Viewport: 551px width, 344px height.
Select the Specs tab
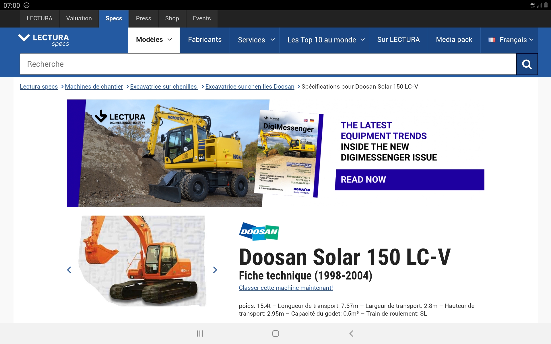[114, 19]
